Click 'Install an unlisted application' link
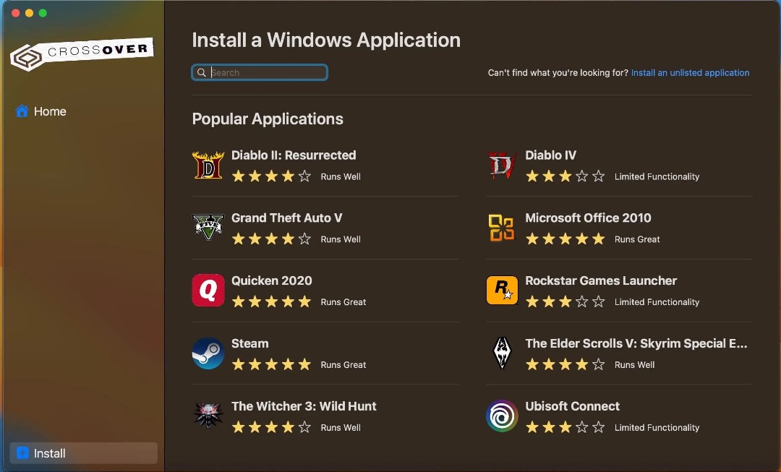 coord(690,73)
